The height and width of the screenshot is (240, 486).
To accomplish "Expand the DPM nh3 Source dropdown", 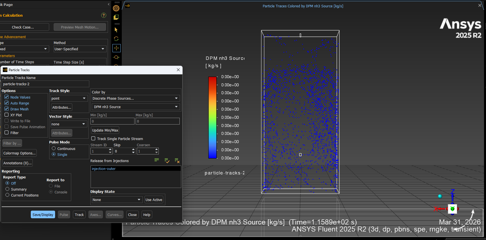I will [x=136, y=107].
